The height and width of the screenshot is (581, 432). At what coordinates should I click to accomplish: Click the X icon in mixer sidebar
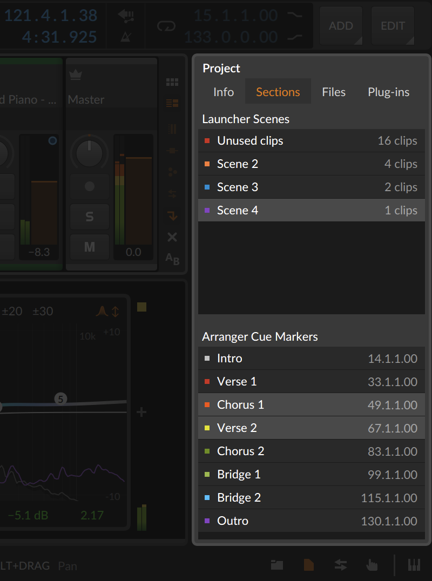coord(172,237)
